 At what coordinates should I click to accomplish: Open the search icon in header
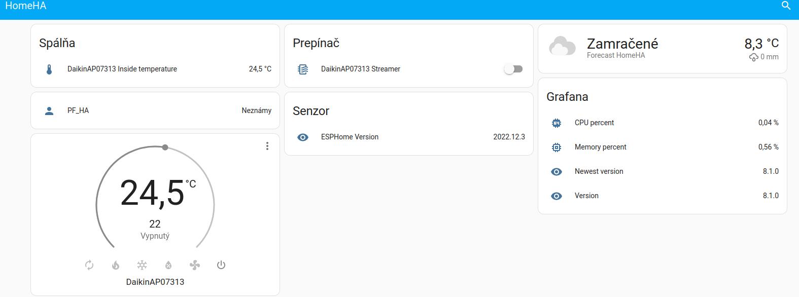(786, 6)
